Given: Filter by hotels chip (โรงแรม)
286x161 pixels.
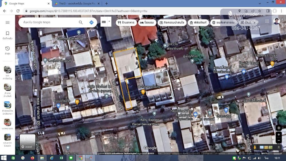Looking at the screenshot, I should pos(147,23).
